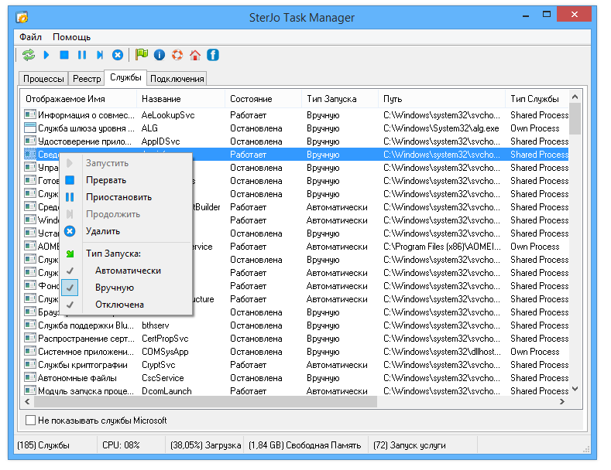Click the greyed Продолжить context menu entry
Image resolution: width=611 pixels, height=470 pixels.
(126, 214)
